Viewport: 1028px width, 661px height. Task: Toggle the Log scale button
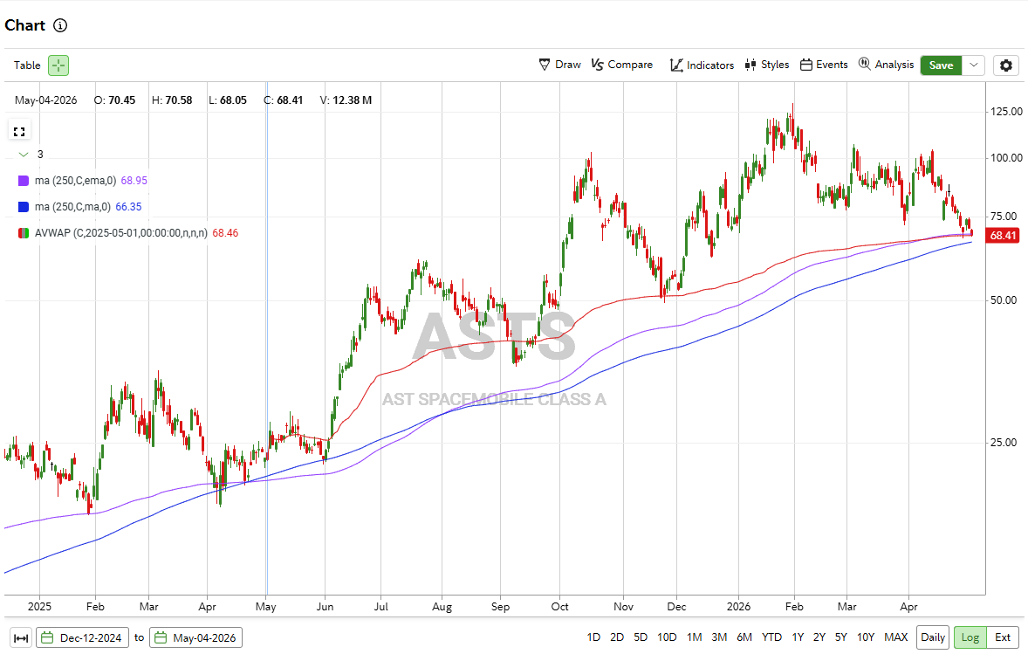point(970,638)
